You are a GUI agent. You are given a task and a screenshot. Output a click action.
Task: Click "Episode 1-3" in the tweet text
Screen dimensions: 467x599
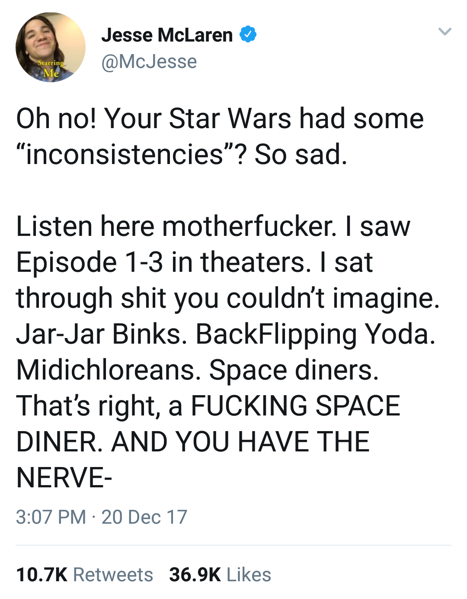click(90, 262)
